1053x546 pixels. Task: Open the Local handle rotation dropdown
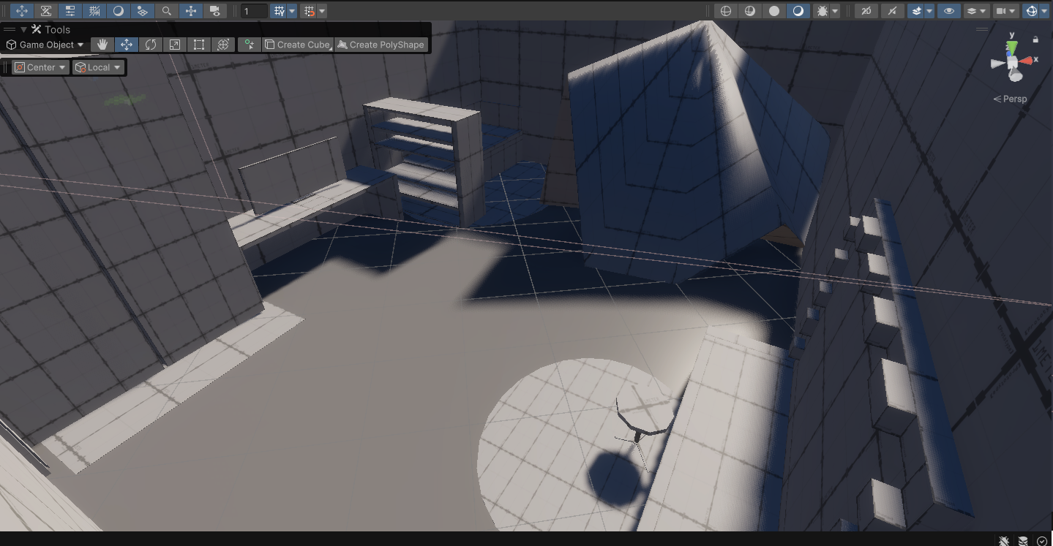click(98, 67)
